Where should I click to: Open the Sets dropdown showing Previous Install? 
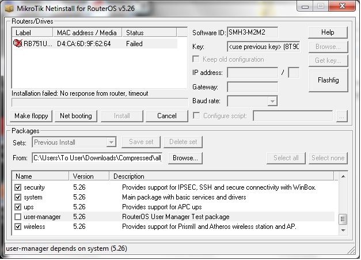(x=111, y=142)
